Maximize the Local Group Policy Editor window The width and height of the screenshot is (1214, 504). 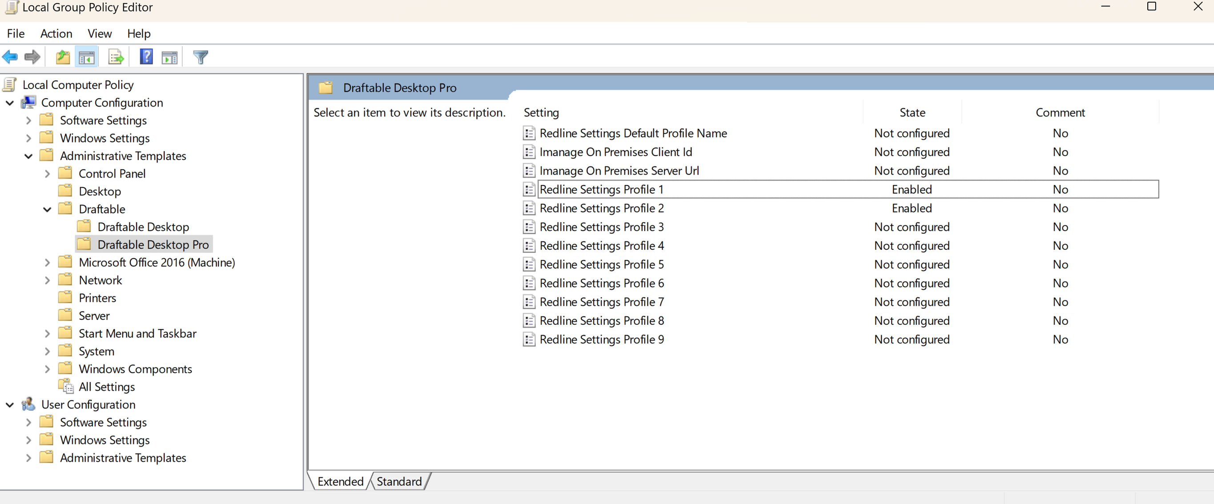(x=1151, y=7)
